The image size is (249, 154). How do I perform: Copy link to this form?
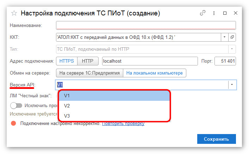tap(203, 13)
